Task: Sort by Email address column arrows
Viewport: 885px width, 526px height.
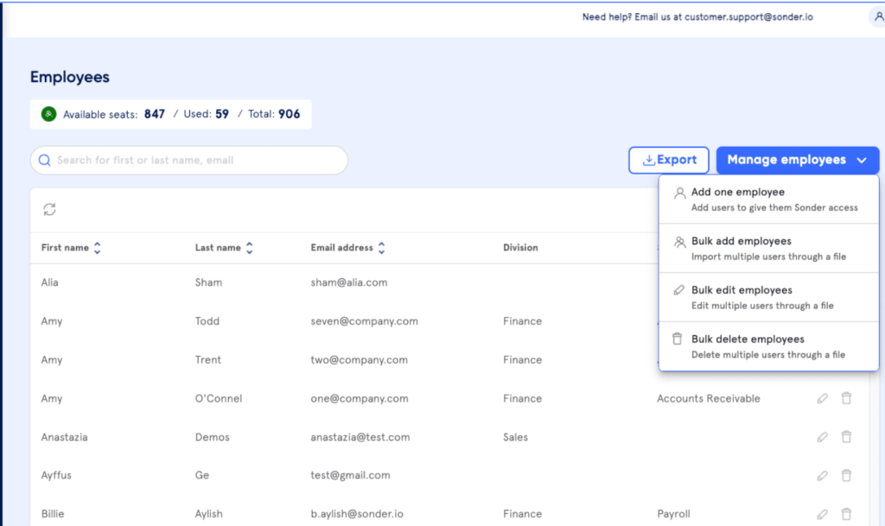Action: 381,248
